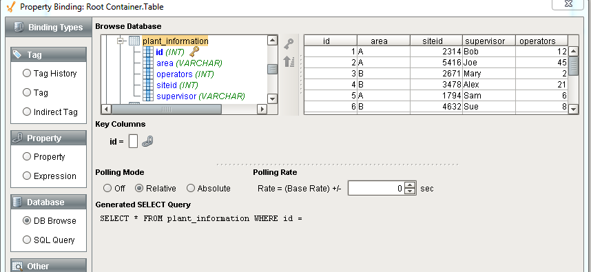Increase polling rate with spinner up arrow

(x=410, y=185)
